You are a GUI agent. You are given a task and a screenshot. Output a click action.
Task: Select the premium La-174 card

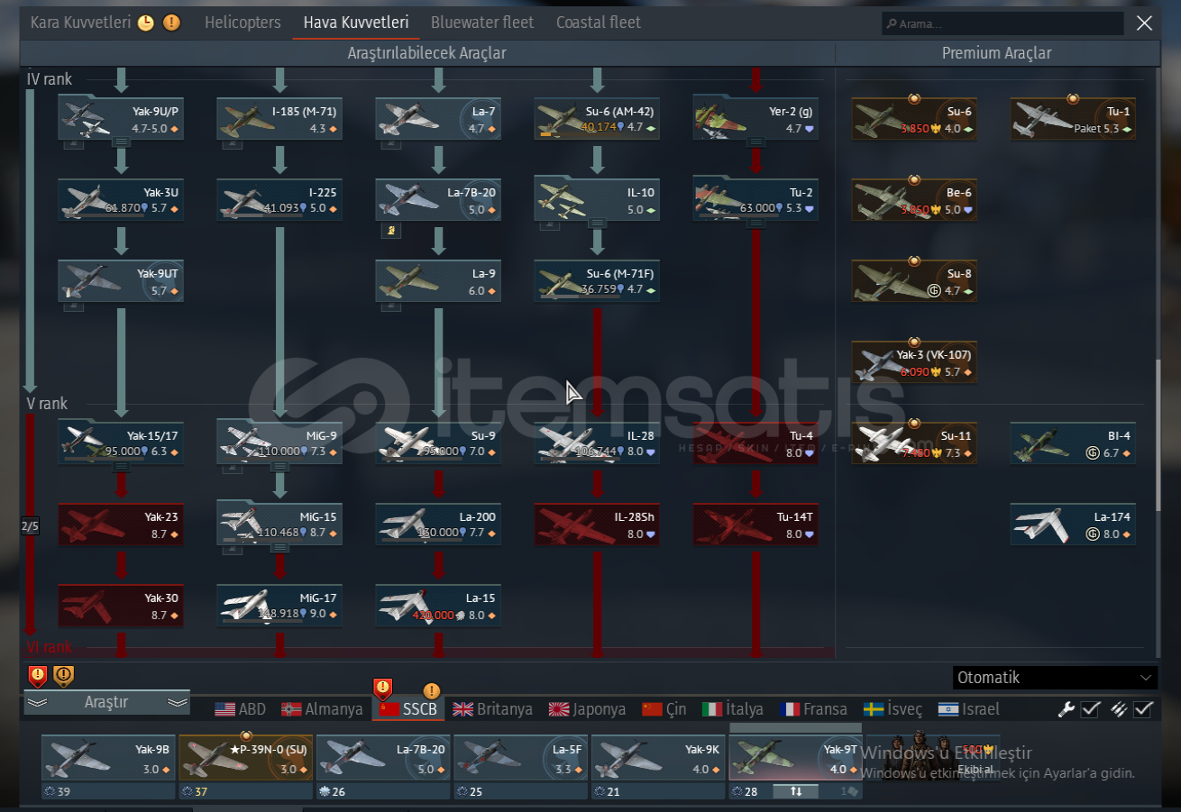[1073, 525]
